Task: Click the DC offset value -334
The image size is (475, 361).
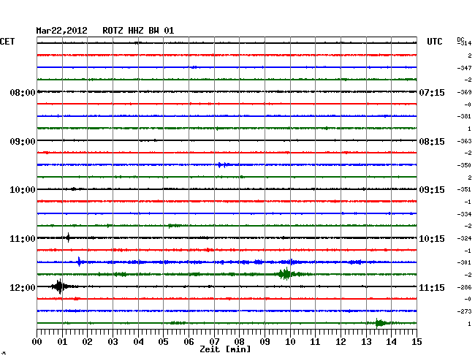Action: point(464,214)
